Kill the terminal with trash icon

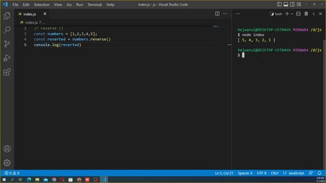pyautogui.click(x=306, y=14)
